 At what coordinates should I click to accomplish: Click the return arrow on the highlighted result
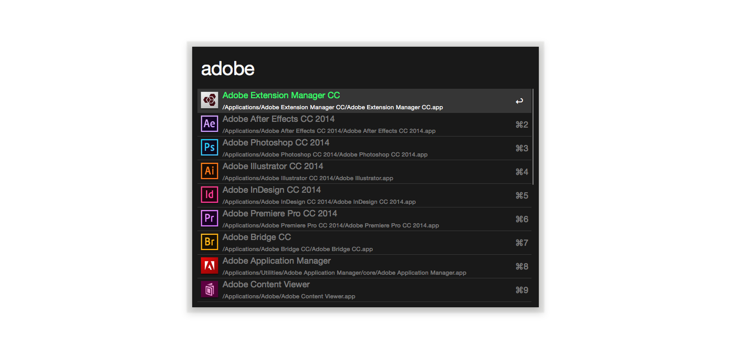click(519, 101)
